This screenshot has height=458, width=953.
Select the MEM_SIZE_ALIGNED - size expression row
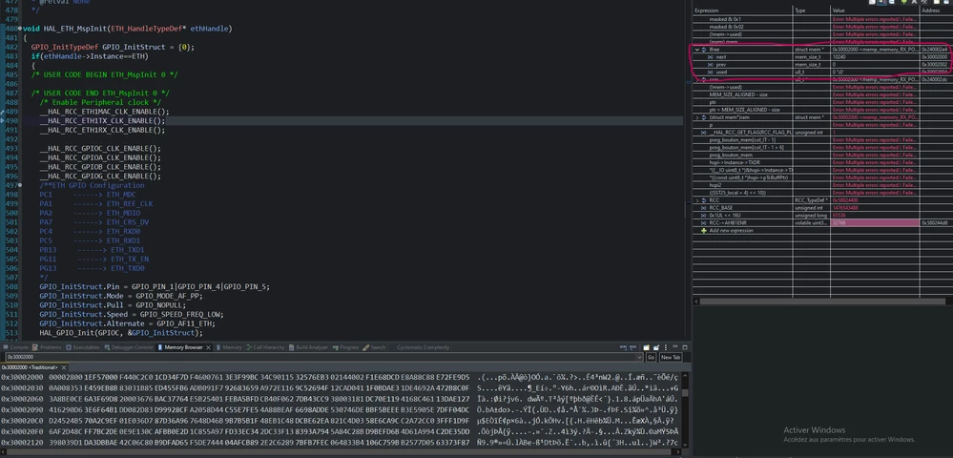[x=822, y=94]
